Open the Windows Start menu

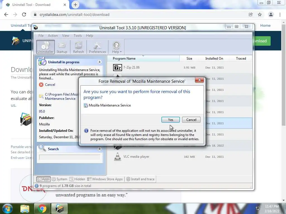click(7, 208)
